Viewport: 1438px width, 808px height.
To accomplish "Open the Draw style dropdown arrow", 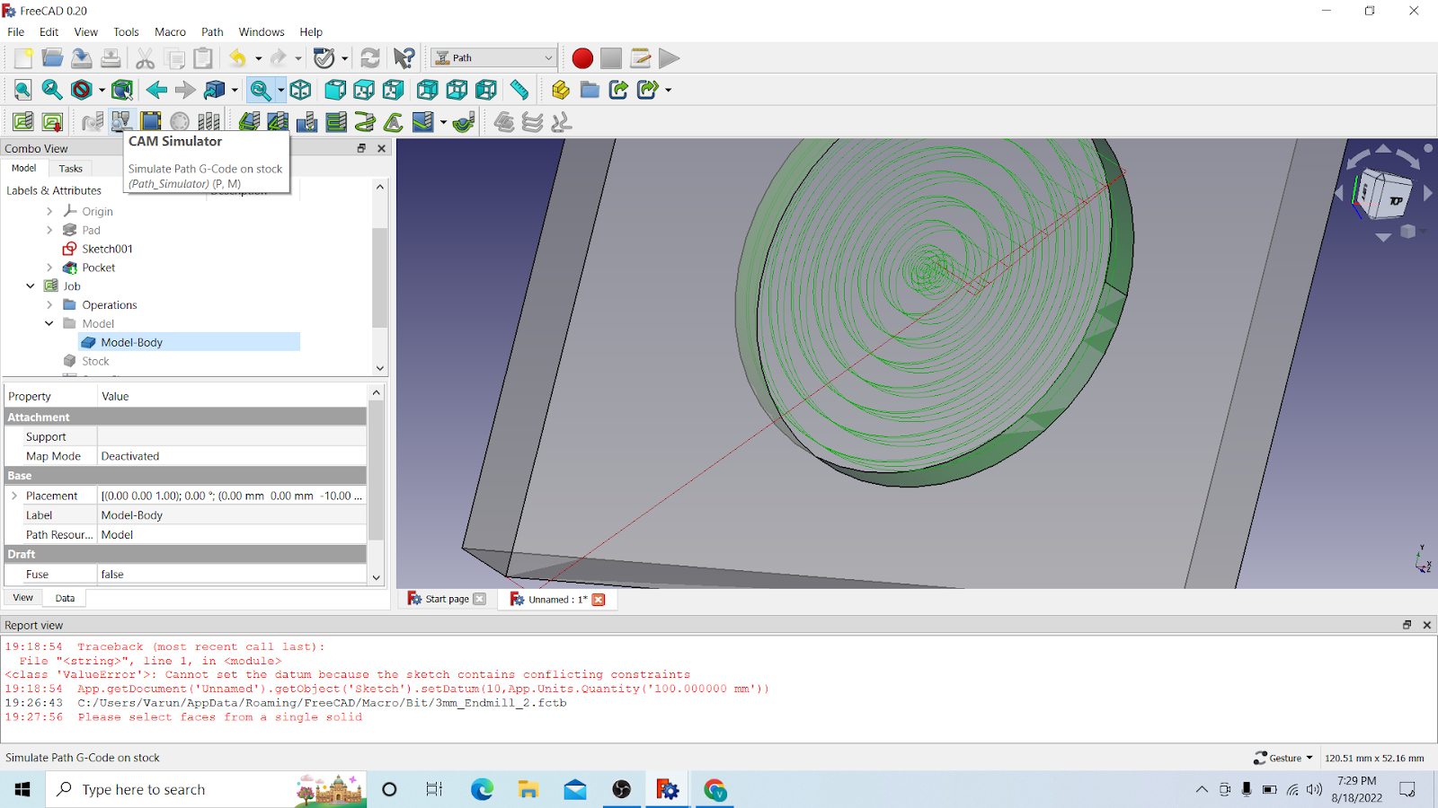I will pos(102,90).
